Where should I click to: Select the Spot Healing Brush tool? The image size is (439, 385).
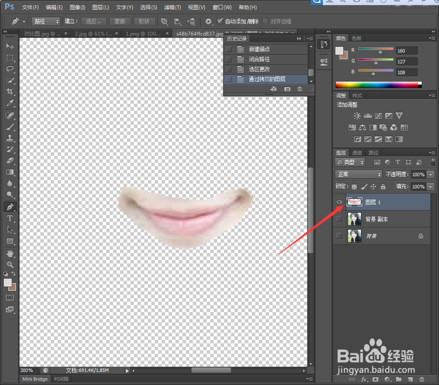pos(10,115)
